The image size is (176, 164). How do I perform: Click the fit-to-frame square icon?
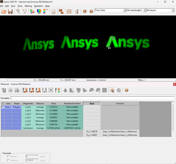tap(51, 90)
